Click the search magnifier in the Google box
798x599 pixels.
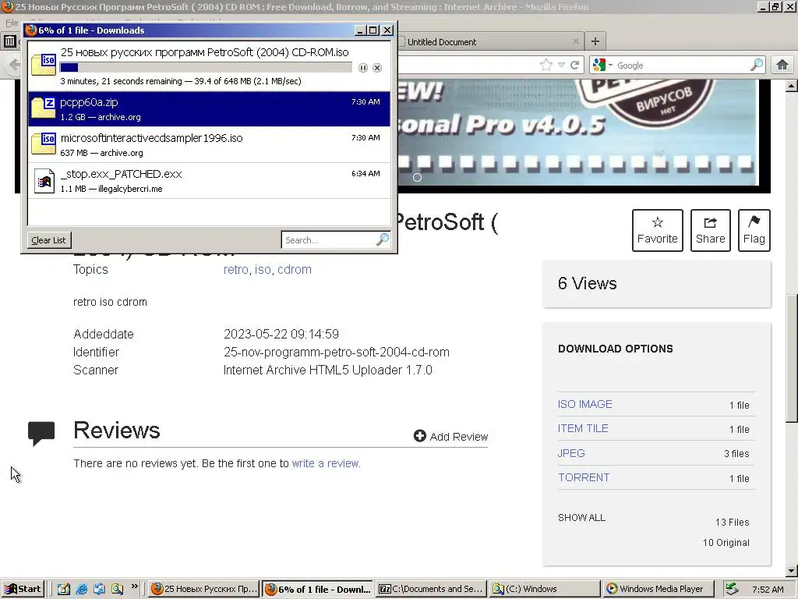tap(757, 64)
